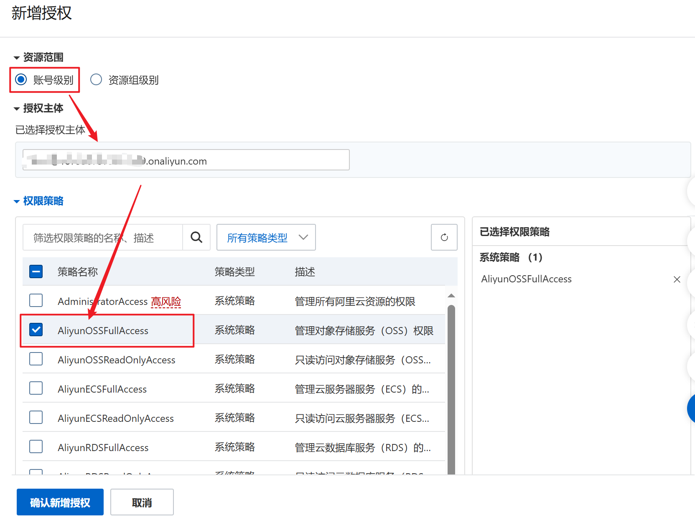Click AliyunECSFullAccess policy name
This screenshot has height=525, width=695.
(x=102, y=389)
